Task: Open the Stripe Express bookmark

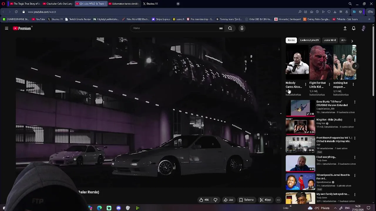Action: (161, 19)
